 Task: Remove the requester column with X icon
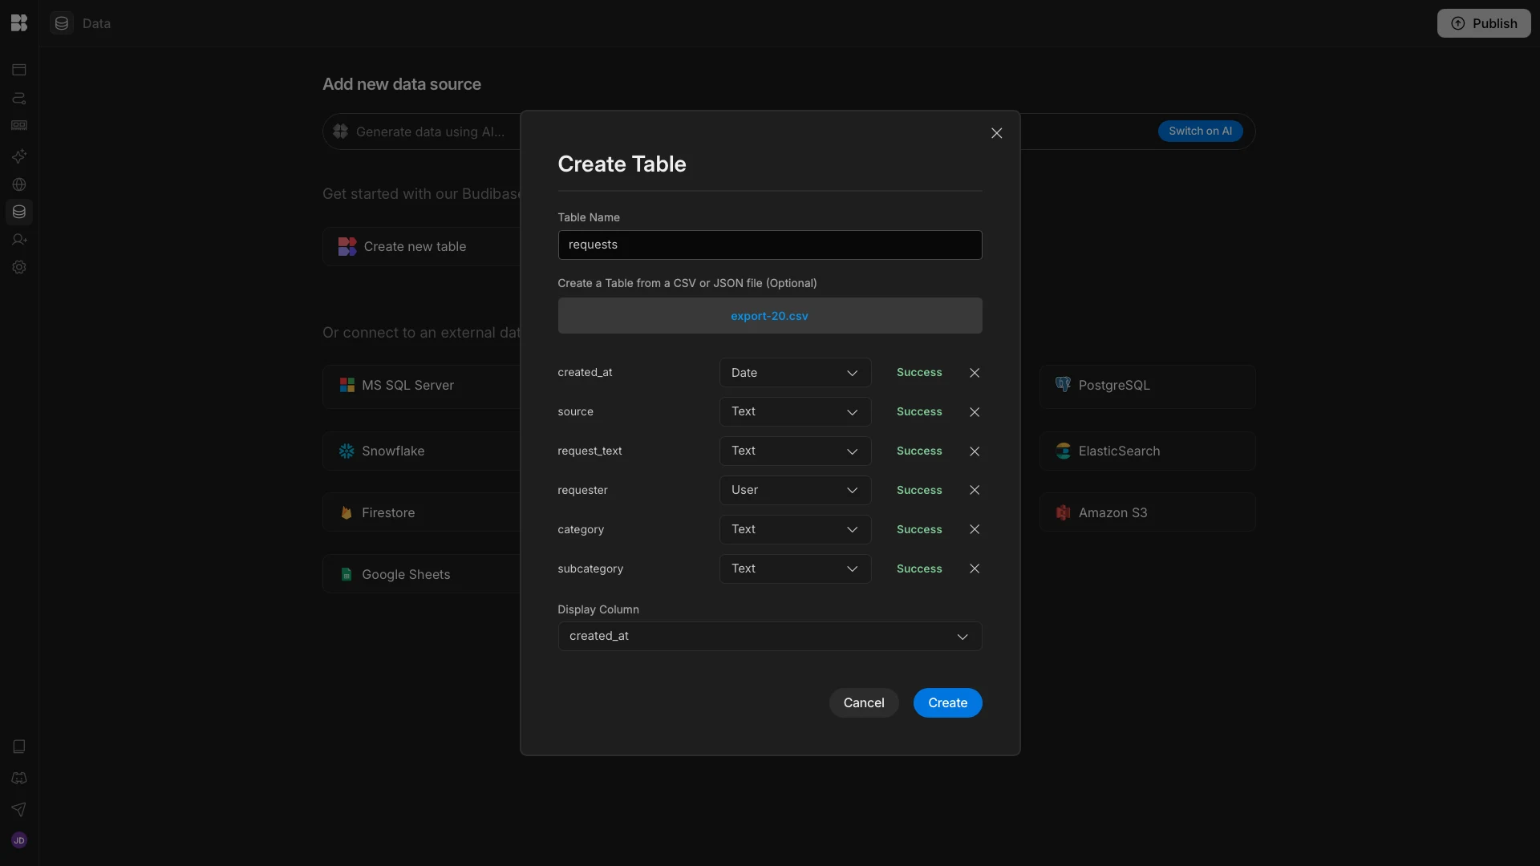975,490
